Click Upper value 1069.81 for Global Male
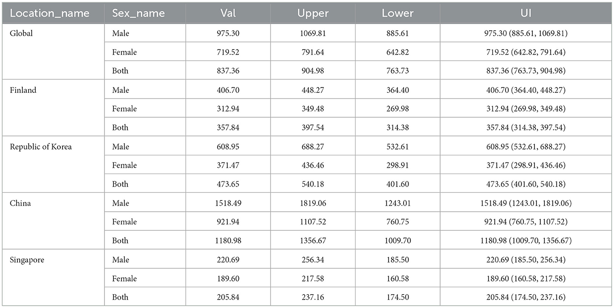Screen dimensions: 614x308 313,33
